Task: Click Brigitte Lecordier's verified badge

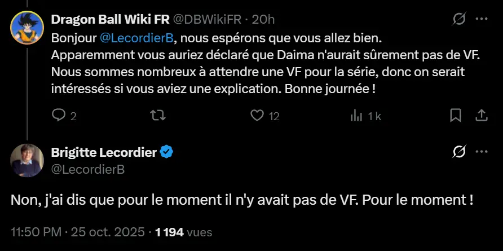Action: pyautogui.click(x=167, y=152)
